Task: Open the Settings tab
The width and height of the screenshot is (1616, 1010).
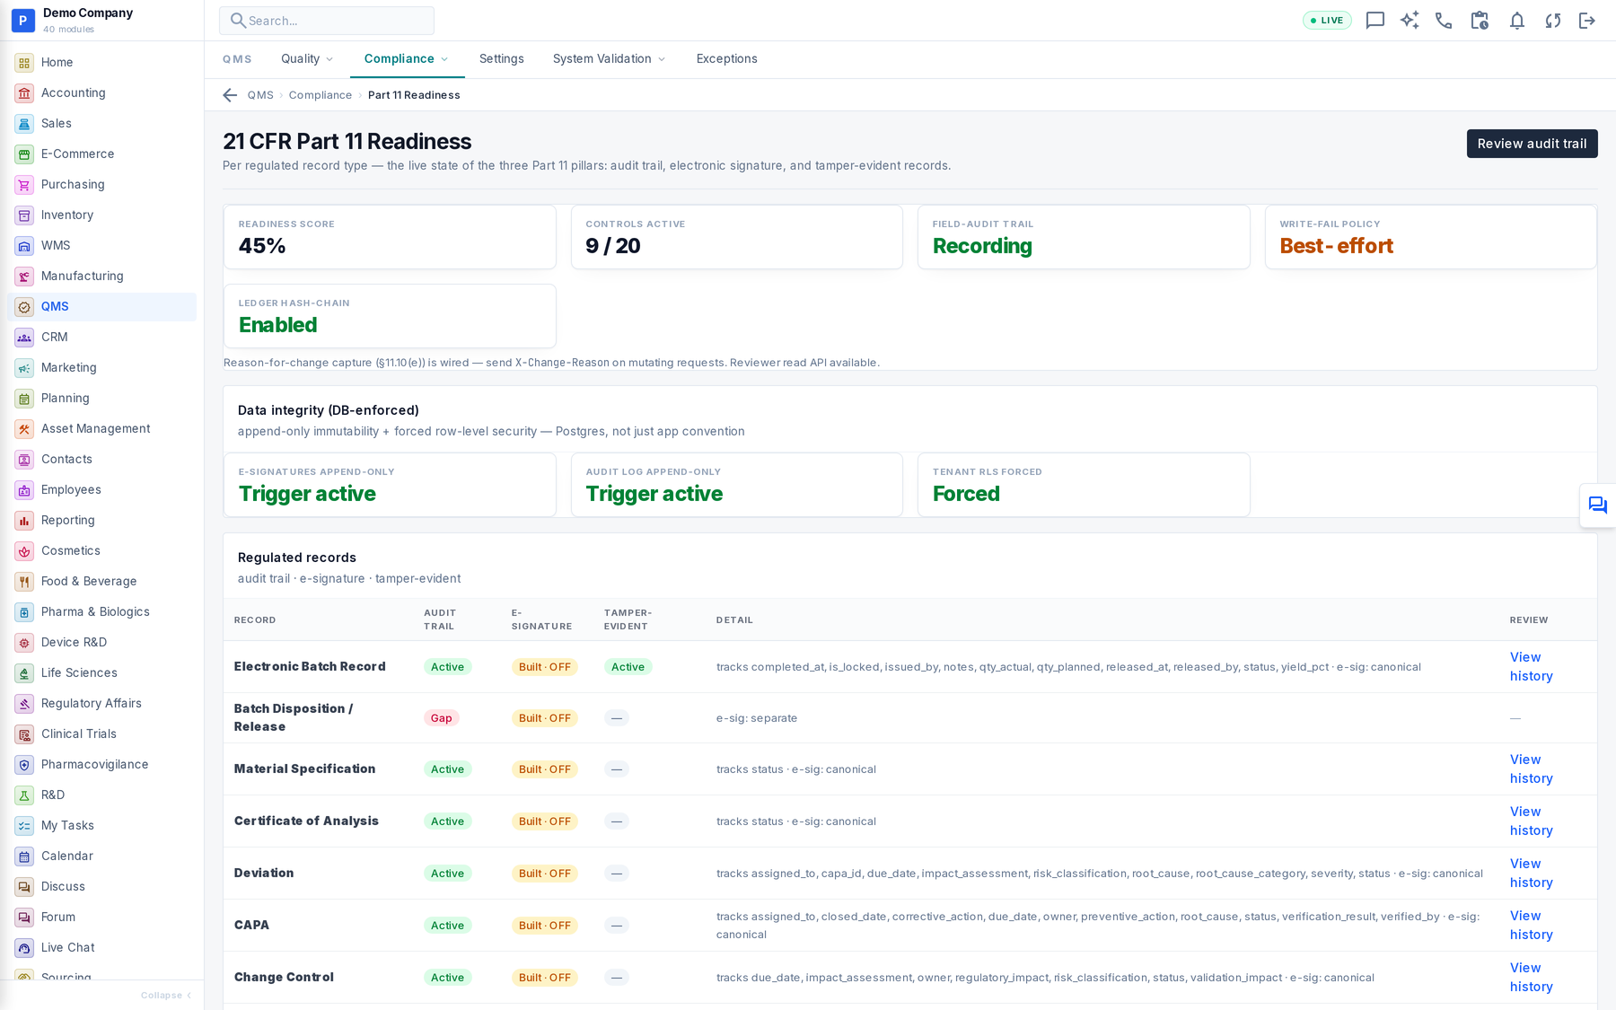Action: tap(502, 59)
